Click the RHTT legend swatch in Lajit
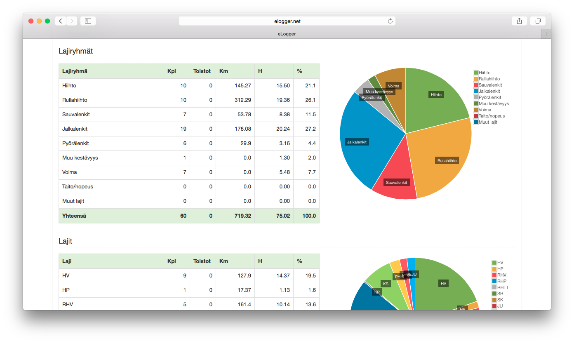Image resolution: width=574 pixels, height=343 pixels. 494,287
